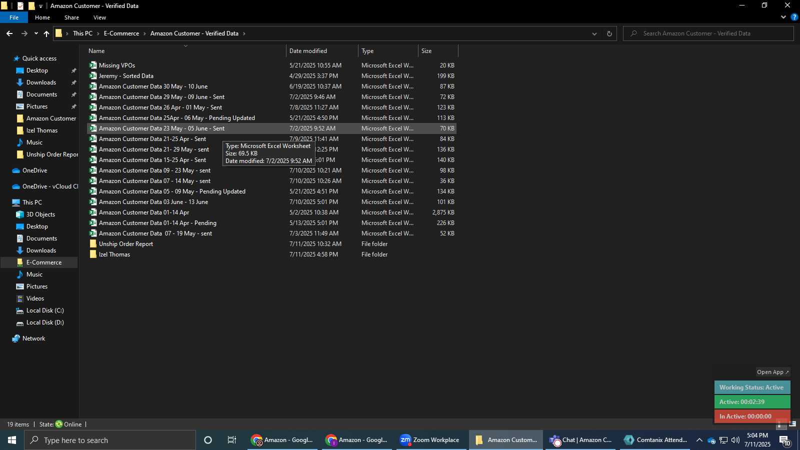
Task: Select Amazon Customer Data 03 June - 13 June
Action: tap(153, 202)
